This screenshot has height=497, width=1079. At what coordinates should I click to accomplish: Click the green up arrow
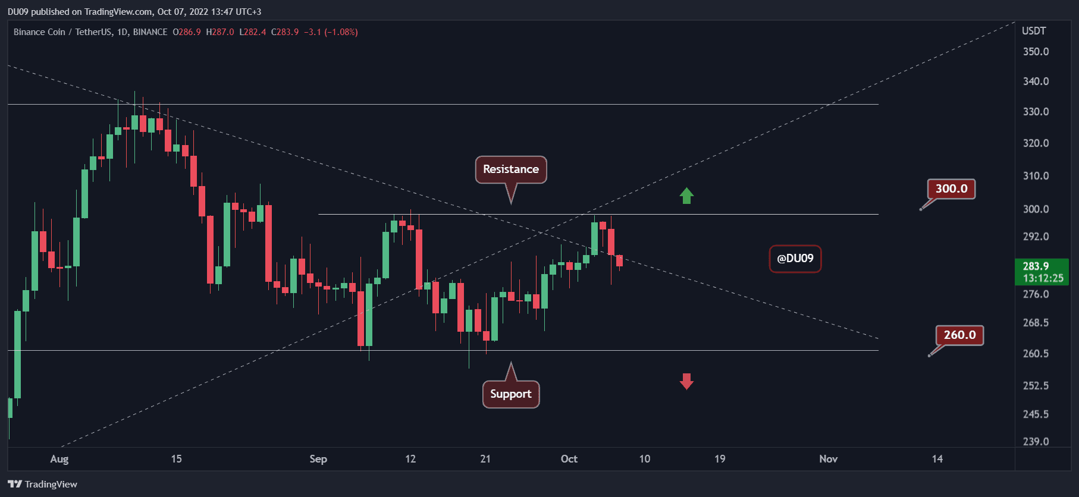point(686,196)
